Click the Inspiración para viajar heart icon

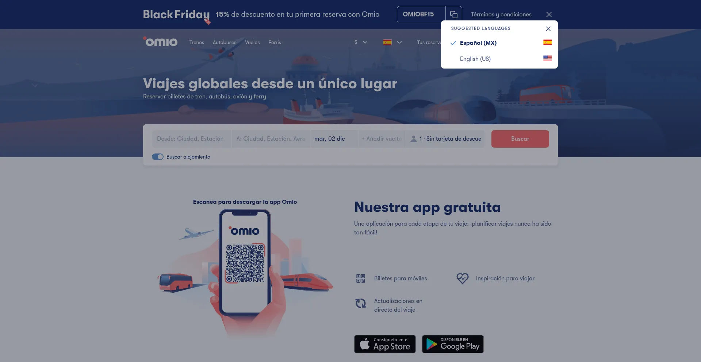462,279
